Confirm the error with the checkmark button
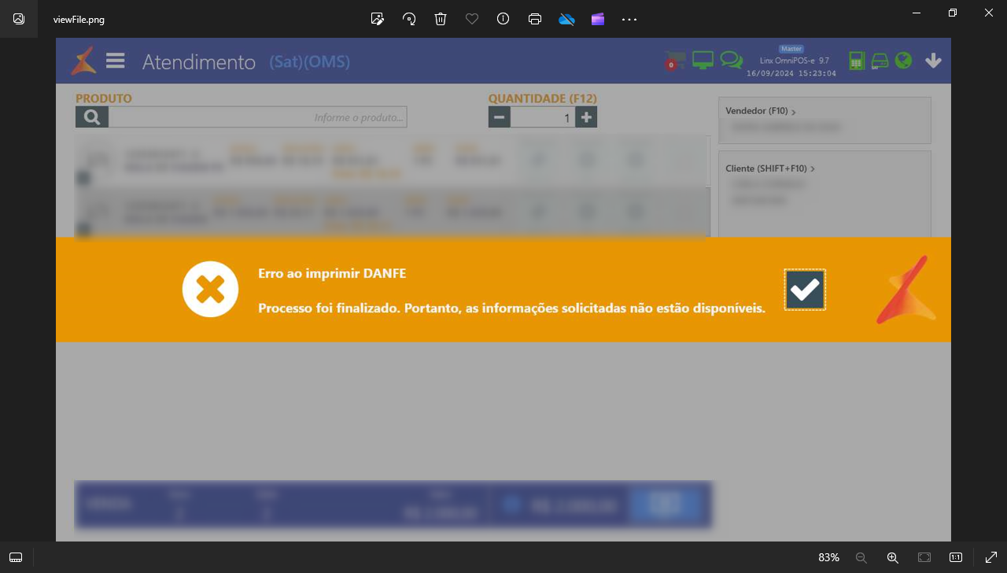 tap(805, 290)
